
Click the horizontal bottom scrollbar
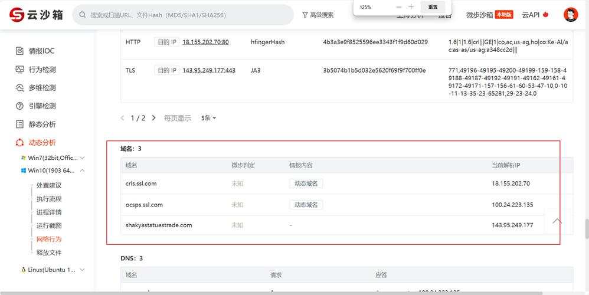[271, 293]
